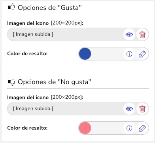Click the thumbs-up icon beside Opciones de "Gusta"
The width and height of the screenshot is (155, 143).
[11, 7]
